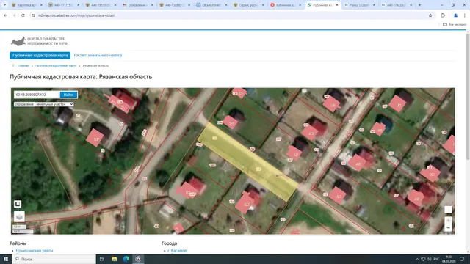Open network status in system tray
The width and height of the screenshot is (470, 264).
pyautogui.click(x=423, y=259)
